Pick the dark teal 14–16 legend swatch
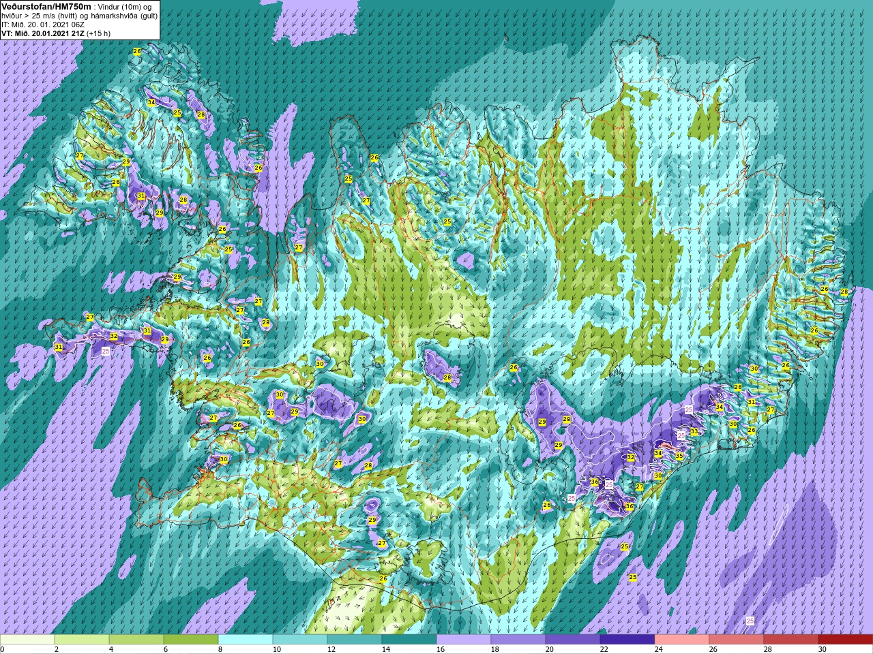The width and height of the screenshot is (873, 654). tap(409, 640)
